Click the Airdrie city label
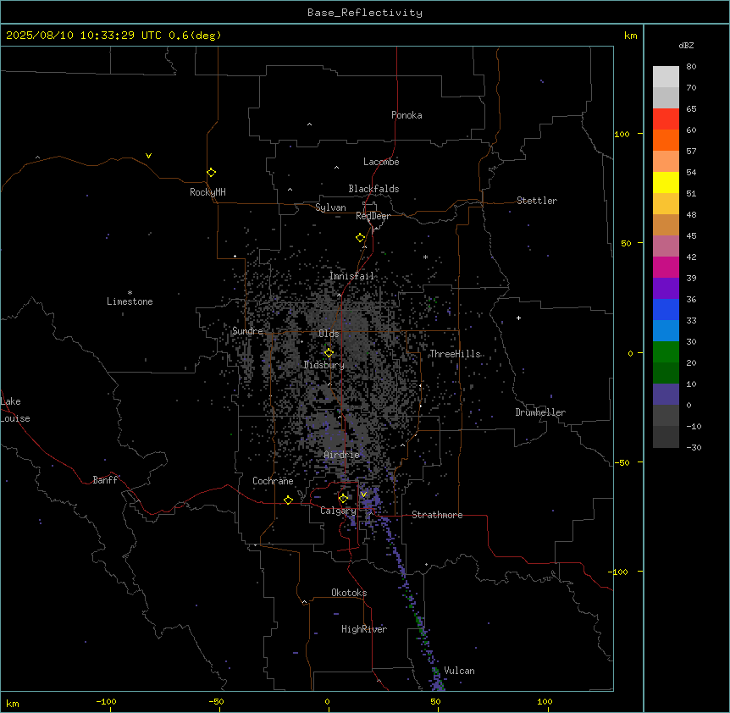This screenshot has width=730, height=713. tap(342, 455)
